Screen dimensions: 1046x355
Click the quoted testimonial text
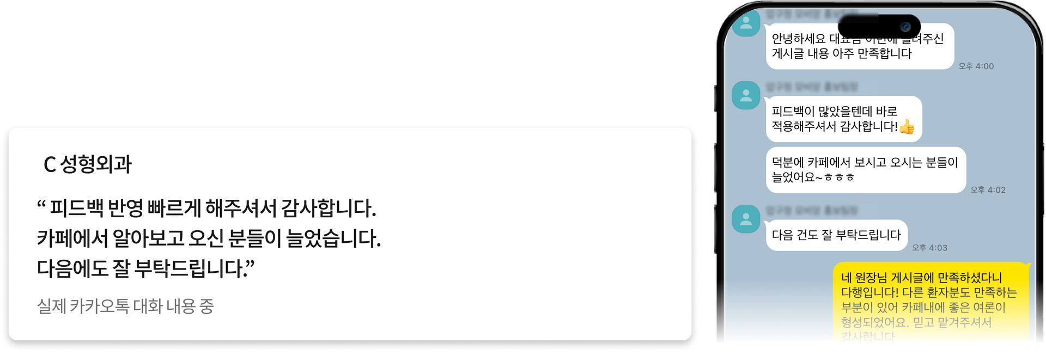pos(209,238)
